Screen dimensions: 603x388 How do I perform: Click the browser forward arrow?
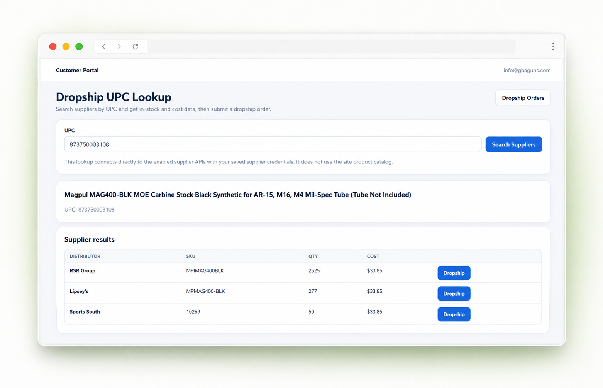click(x=119, y=47)
